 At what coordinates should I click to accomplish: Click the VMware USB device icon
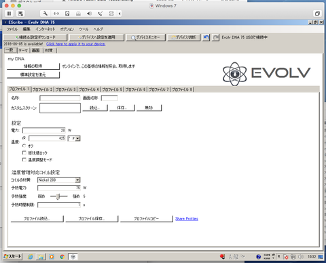pyautogui.click(x=101, y=14)
